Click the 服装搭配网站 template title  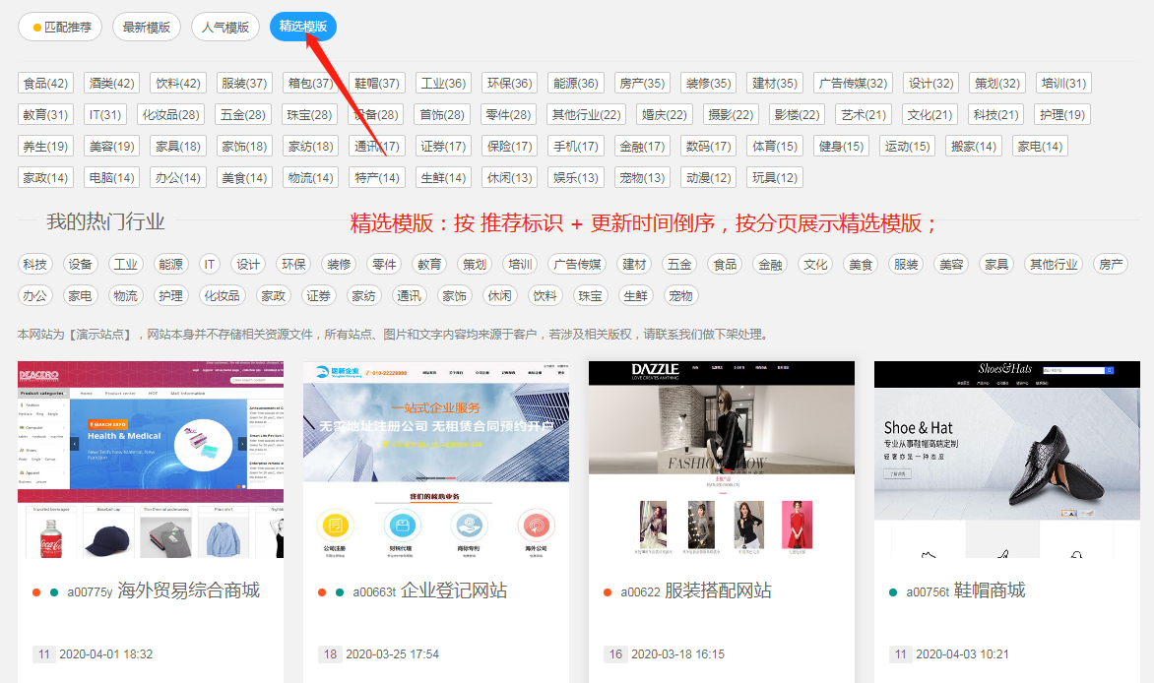718,590
